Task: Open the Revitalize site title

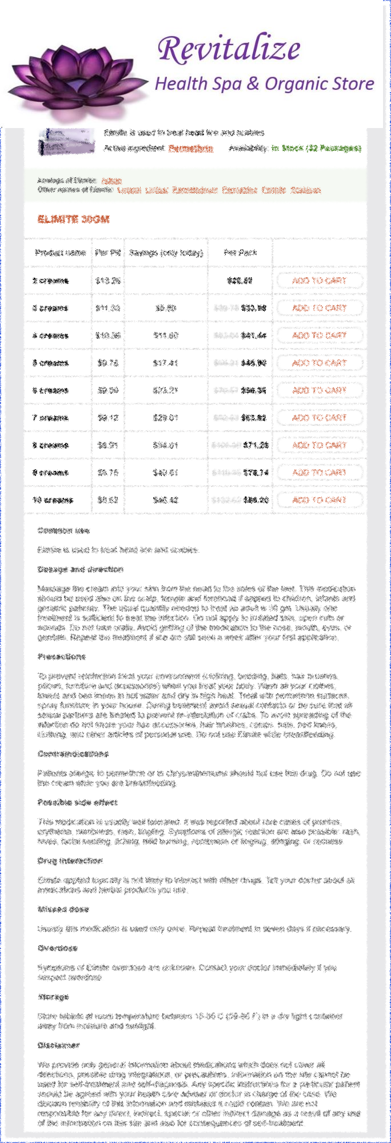Action: [229, 49]
